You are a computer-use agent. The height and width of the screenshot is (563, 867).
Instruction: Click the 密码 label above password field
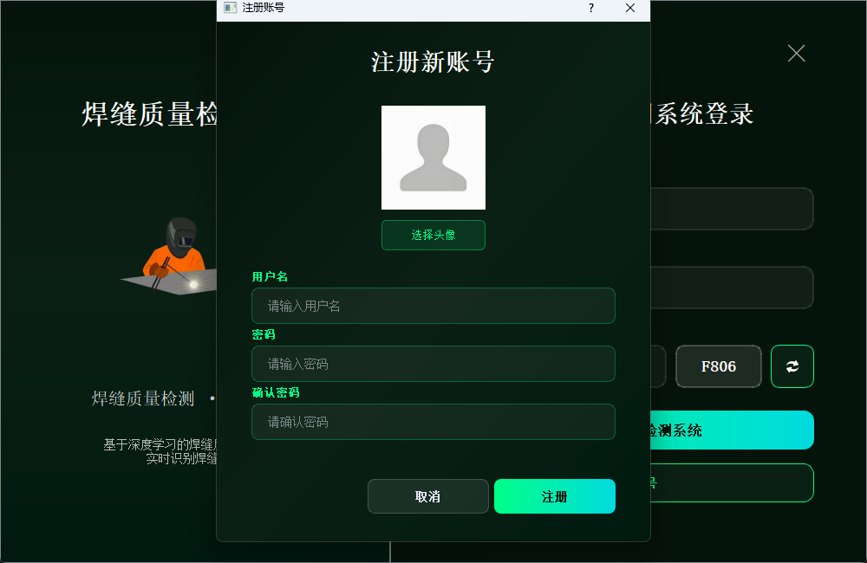264,334
